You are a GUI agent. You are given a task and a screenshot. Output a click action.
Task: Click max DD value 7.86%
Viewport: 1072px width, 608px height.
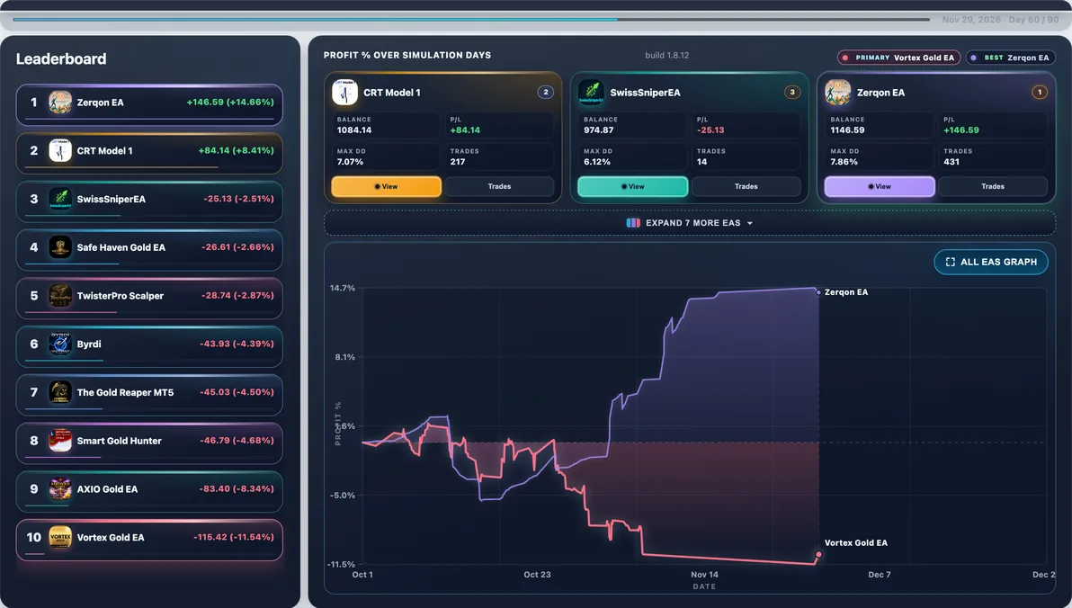coord(844,162)
